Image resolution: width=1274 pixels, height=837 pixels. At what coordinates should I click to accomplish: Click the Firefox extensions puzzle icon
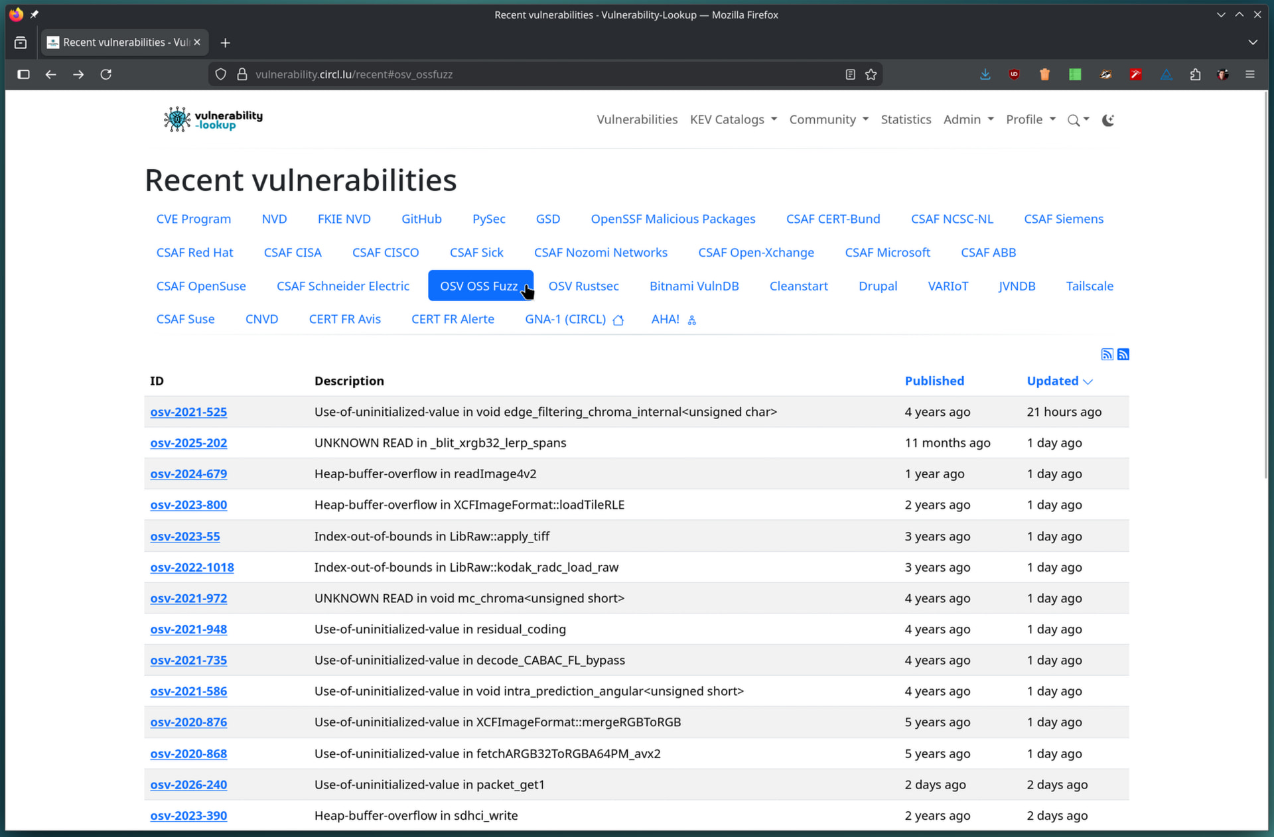(1195, 74)
